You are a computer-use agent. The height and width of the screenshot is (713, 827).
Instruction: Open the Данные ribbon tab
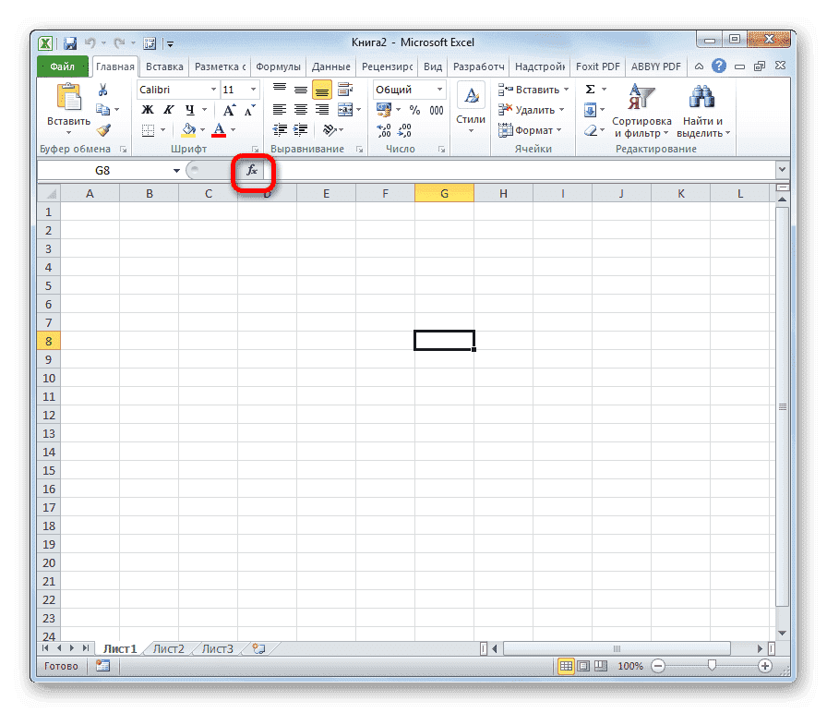pos(330,66)
